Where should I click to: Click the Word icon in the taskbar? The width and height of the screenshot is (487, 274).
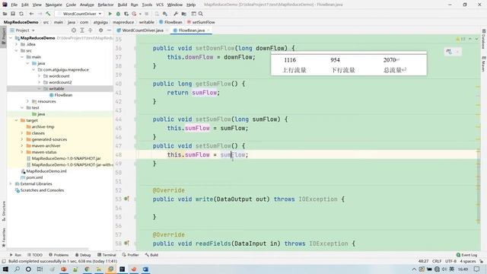(x=145, y=269)
